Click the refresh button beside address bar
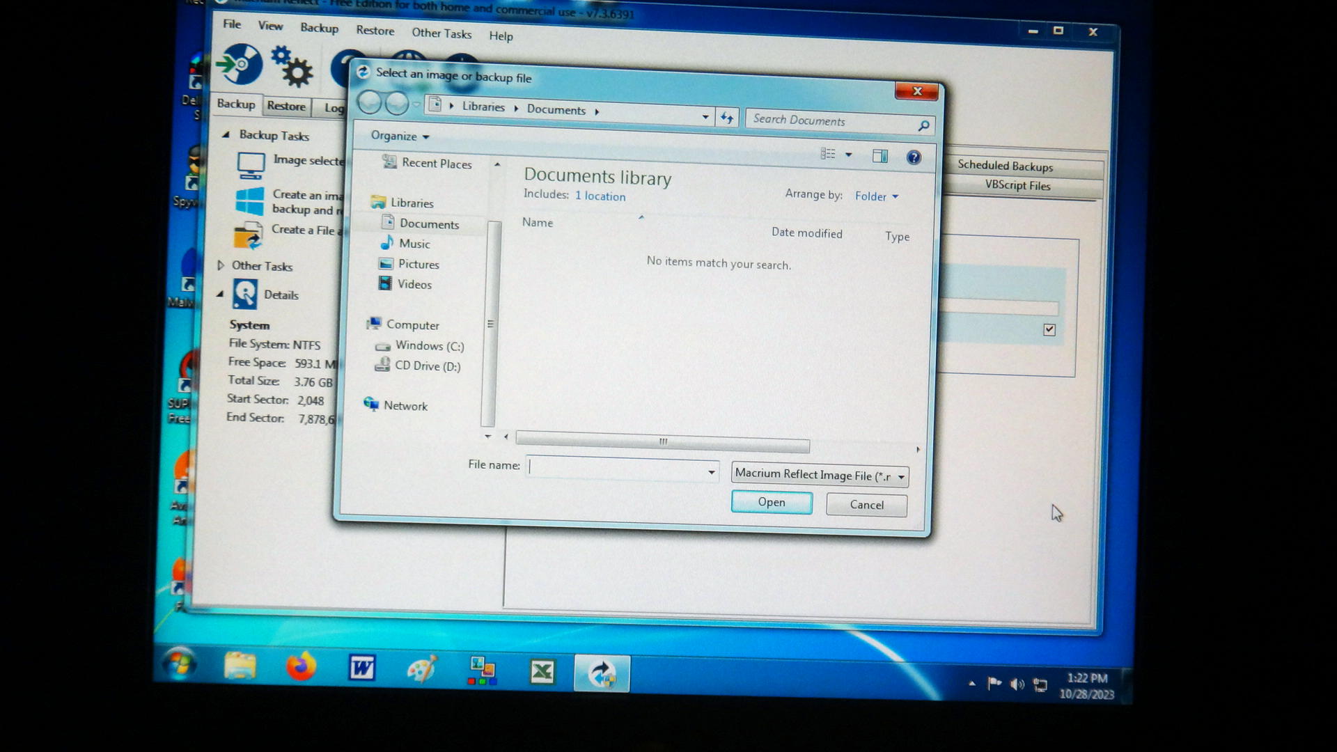 tap(727, 118)
